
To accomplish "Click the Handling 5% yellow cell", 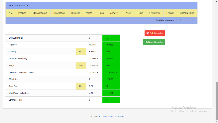I will click(x=81, y=52).
